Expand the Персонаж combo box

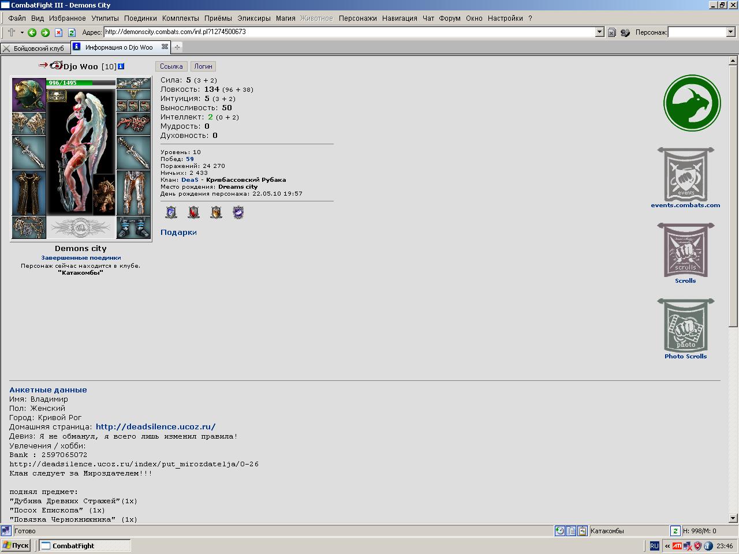point(730,32)
